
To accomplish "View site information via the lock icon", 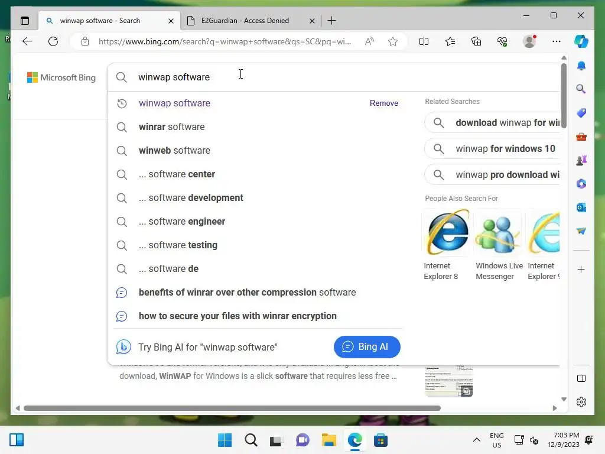I will pos(85,41).
